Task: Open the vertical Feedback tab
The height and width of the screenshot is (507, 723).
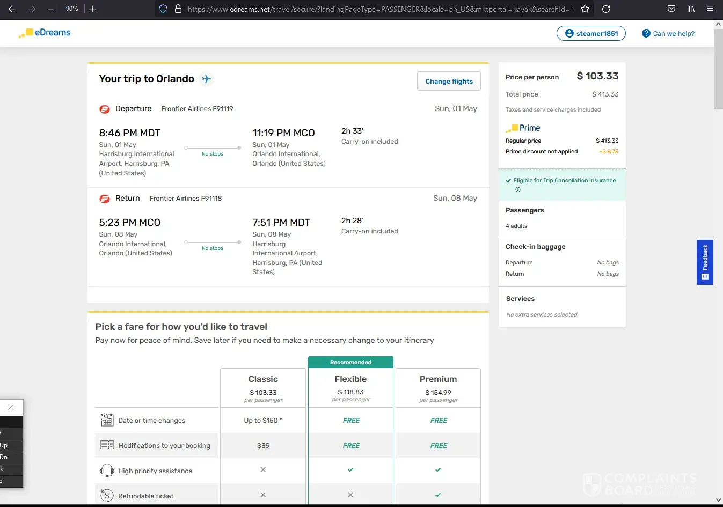Action: (705, 262)
